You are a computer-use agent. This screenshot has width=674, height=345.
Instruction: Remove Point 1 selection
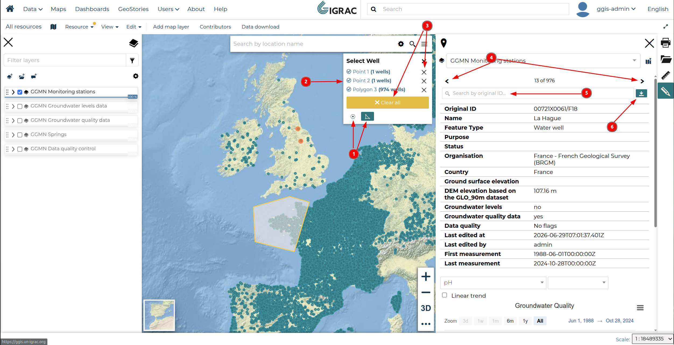(x=424, y=72)
